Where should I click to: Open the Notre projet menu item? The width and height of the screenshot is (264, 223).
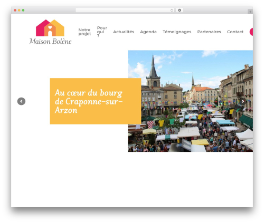point(84,32)
